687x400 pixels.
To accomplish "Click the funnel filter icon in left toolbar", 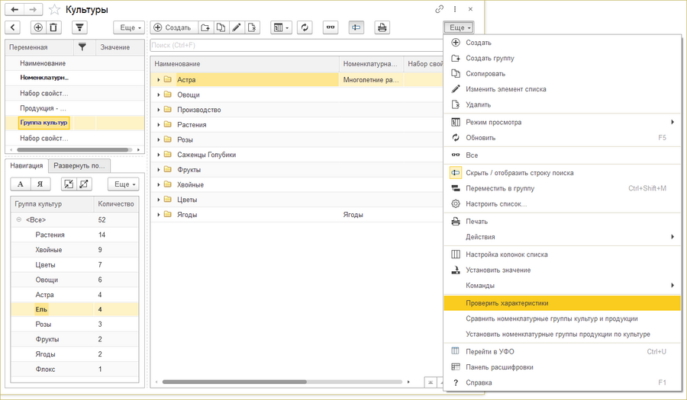I will click(79, 27).
